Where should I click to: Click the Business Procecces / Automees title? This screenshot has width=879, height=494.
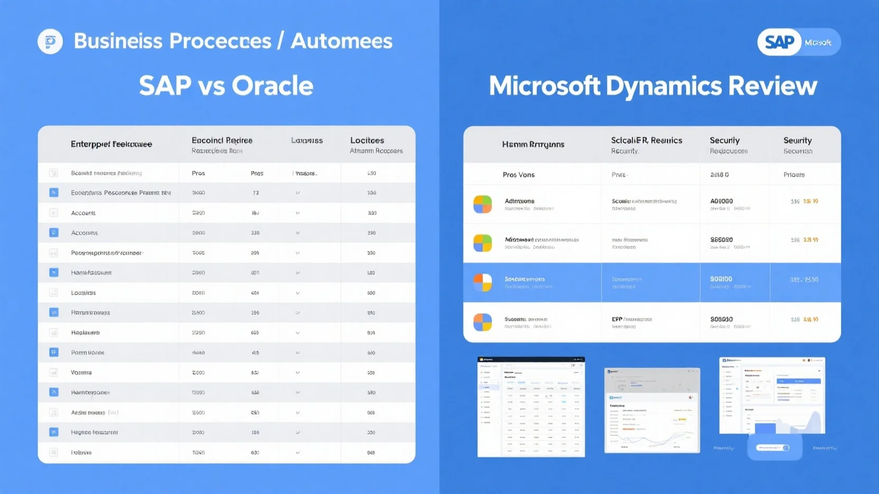pyautogui.click(x=233, y=41)
